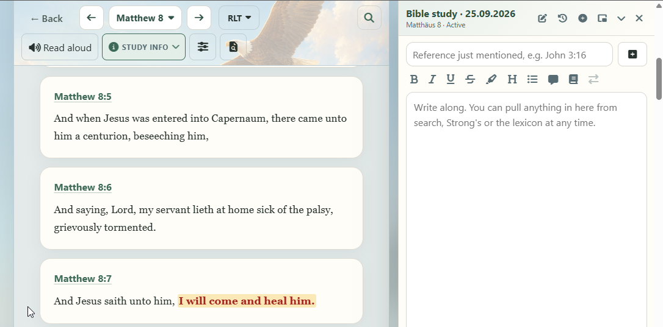
Task: Toggle underline formatting
Action: (x=451, y=79)
